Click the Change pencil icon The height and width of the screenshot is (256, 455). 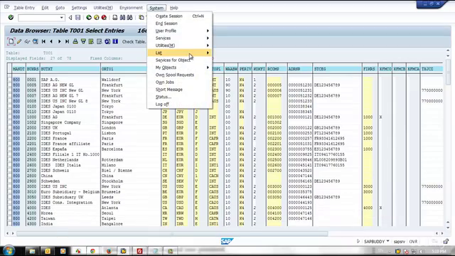[x=19, y=41]
